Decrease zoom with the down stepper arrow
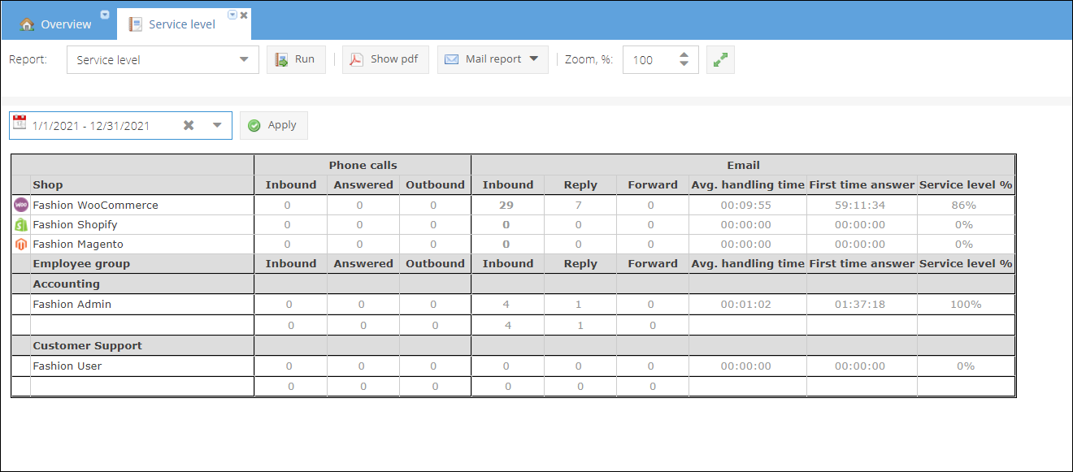This screenshot has height=472, width=1073. pos(684,65)
